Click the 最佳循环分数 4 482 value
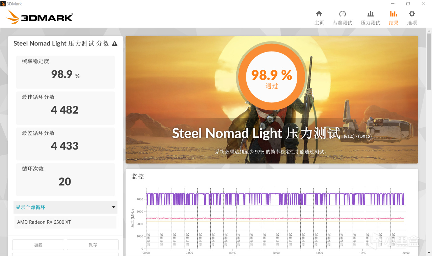This screenshot has height=256, width=432. pos(65,110)
